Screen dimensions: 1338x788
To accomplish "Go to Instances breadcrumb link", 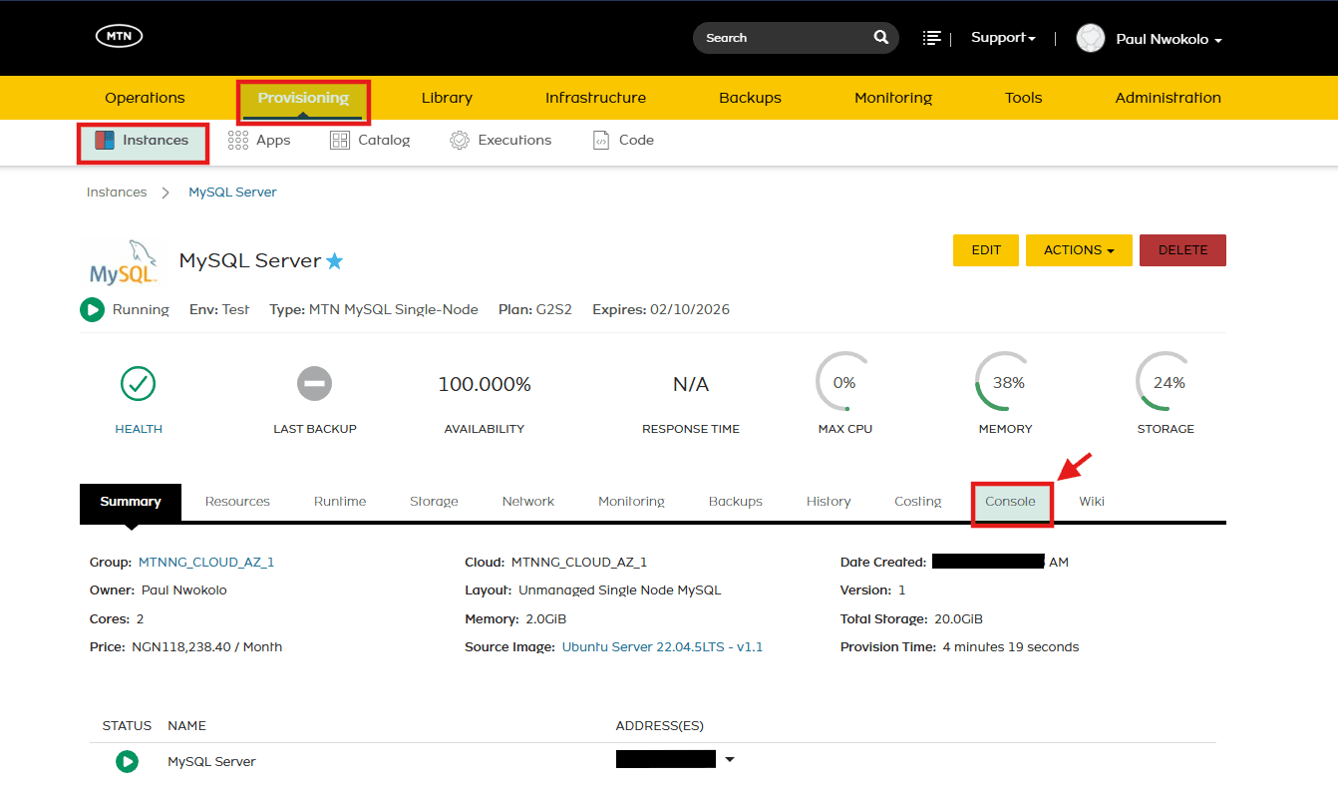I will pyautogui.click(x=117, y=193).
